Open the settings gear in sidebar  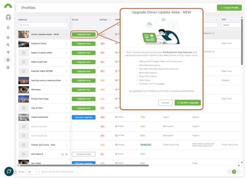8,68
